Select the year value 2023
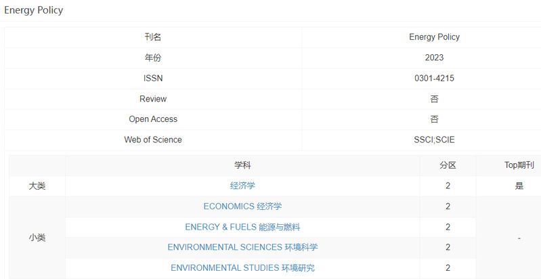Screen dimensions: 541x279 click(x=434, y=58)
